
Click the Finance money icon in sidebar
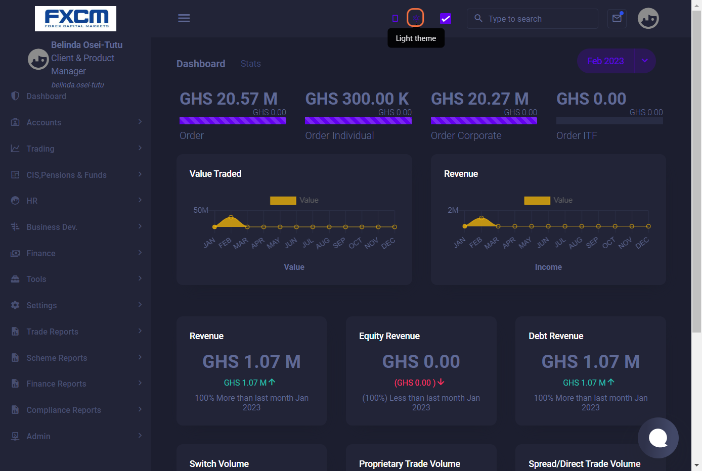(15, 253)
